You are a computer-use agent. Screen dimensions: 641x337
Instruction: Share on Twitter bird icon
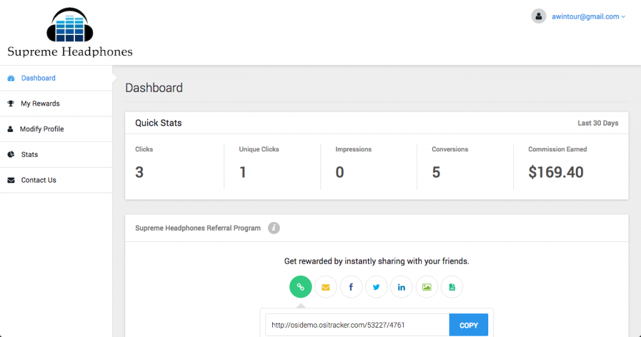coord(376,287)
